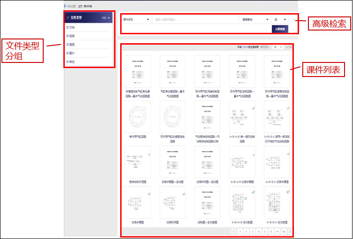Click the 134854 result count link
Screen dimensions: 353x239
245,47
